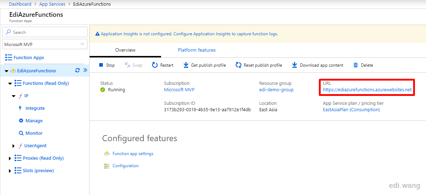Click the Configured features heading
Viewport: 426px width, 195px height.
click(x=140, y=138)
